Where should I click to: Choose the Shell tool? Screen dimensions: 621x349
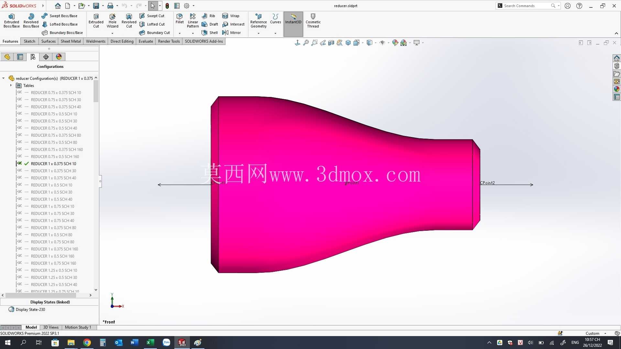pos(210,33)
